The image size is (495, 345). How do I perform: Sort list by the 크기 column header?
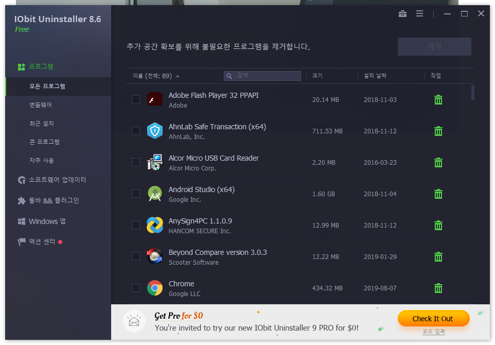click(x=317, y=76)
